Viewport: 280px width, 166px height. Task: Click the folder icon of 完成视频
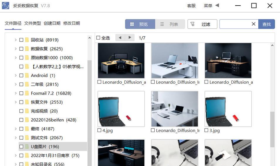27,111
